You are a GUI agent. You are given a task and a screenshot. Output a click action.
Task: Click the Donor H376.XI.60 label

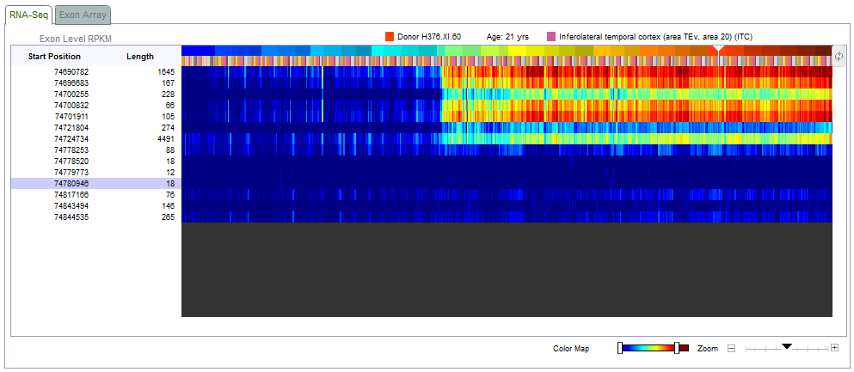point(429,36)
